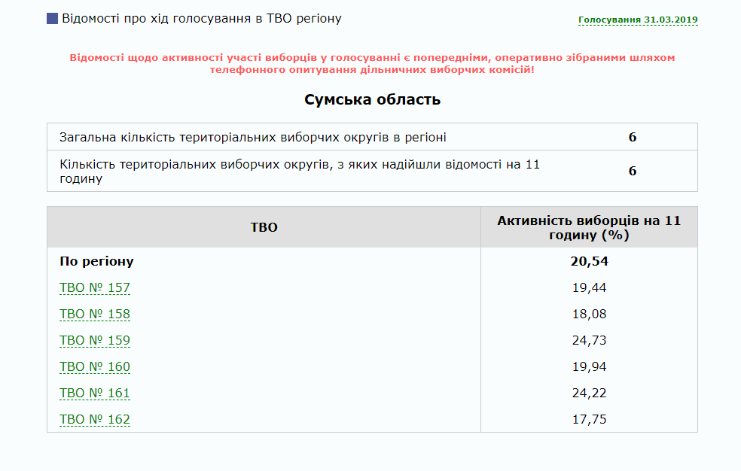Select the turnout value 24,73

[590, 340]
